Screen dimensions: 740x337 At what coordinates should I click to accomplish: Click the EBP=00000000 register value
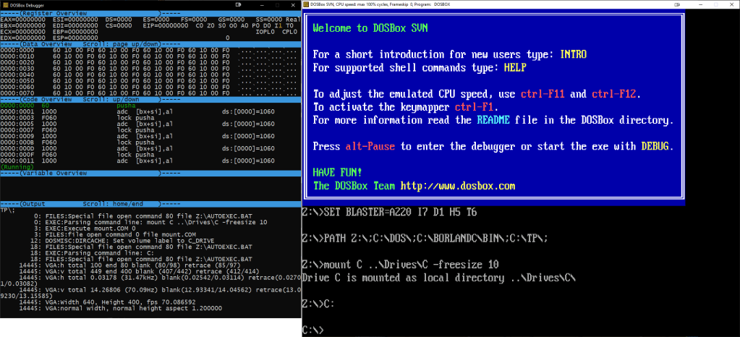click(75, 32)
